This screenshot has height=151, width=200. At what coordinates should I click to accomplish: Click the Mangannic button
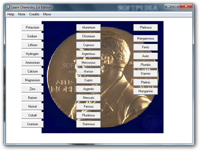146,91
